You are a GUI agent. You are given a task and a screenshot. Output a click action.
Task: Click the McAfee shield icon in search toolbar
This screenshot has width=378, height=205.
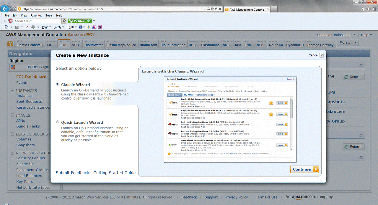pos(11,21)
